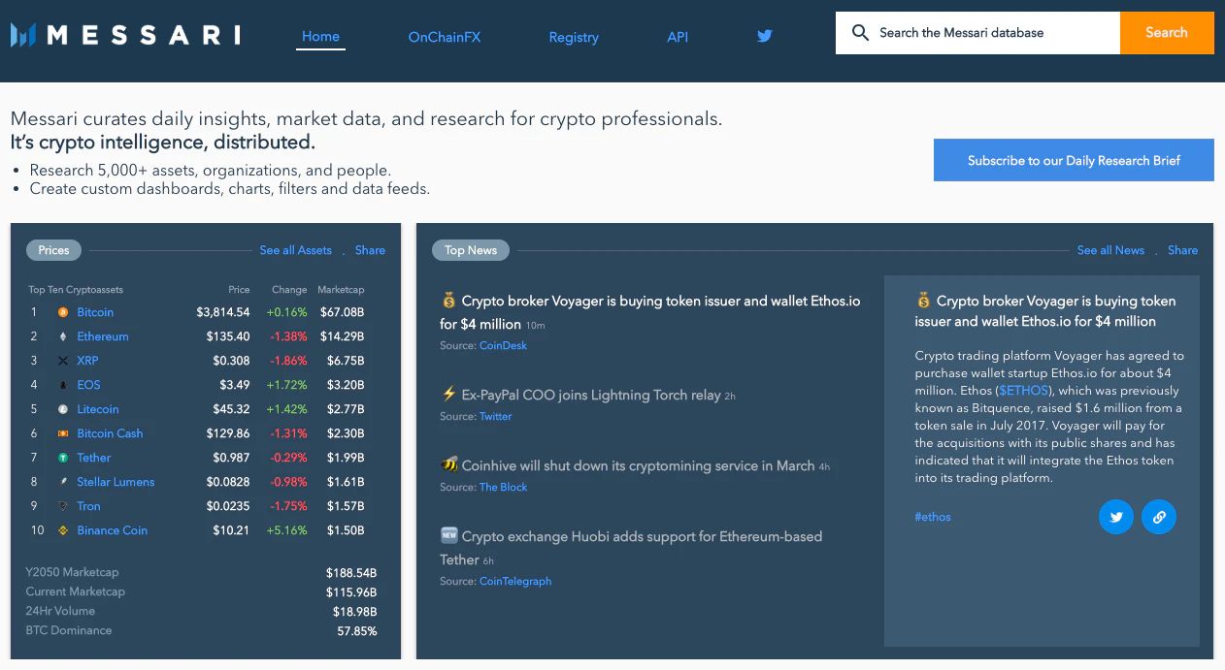The width and height of the screenshot is (1225, 670).
Task: Click the Ethereum coin icon
Action: coord(63,336)
